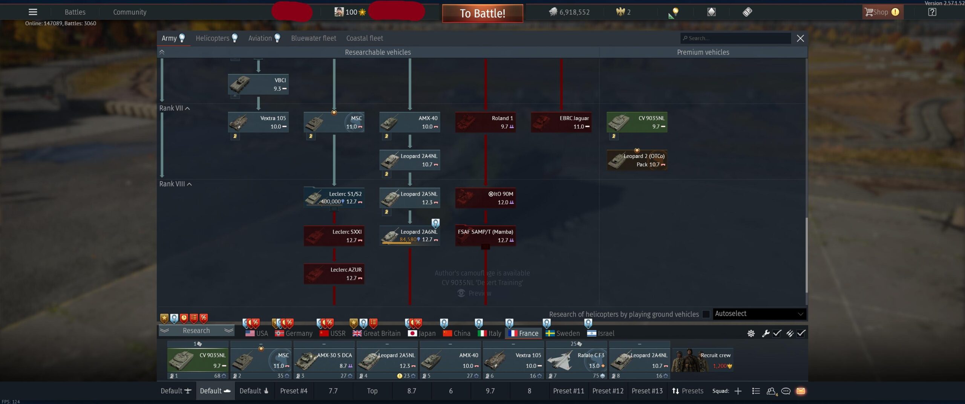The height and width of the screenshot is (404, 965).
Task: Click the vehicle Search field
Action: click(x=735, y=38)
